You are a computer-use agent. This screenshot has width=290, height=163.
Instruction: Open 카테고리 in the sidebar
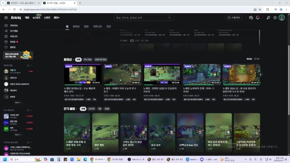[12, 36]
